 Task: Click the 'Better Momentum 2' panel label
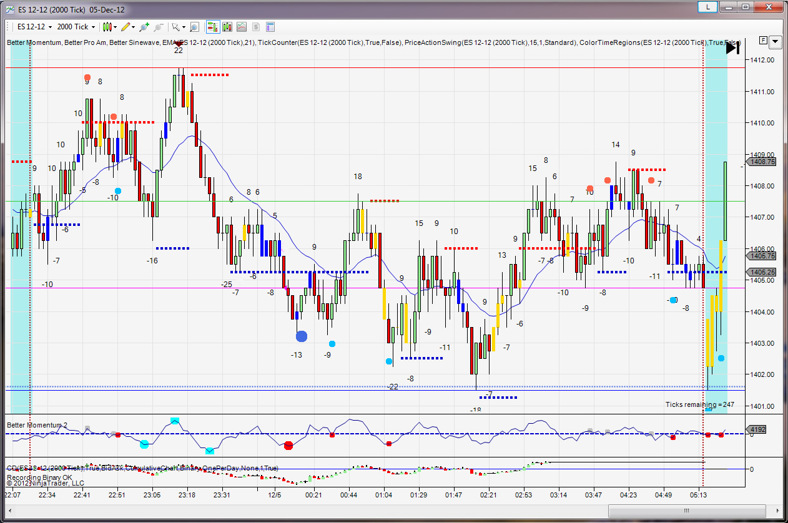point(37,425)
